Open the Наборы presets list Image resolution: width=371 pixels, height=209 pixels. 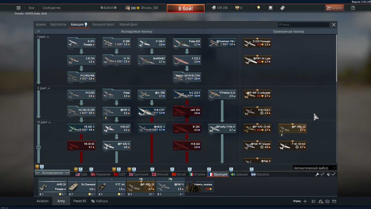point(100,201)
